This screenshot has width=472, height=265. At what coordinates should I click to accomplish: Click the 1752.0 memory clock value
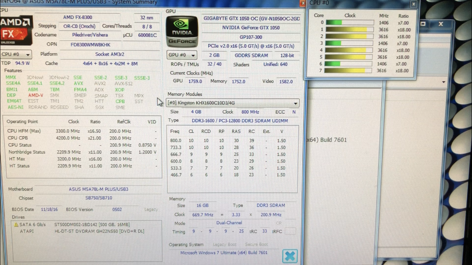click(238, 82)
